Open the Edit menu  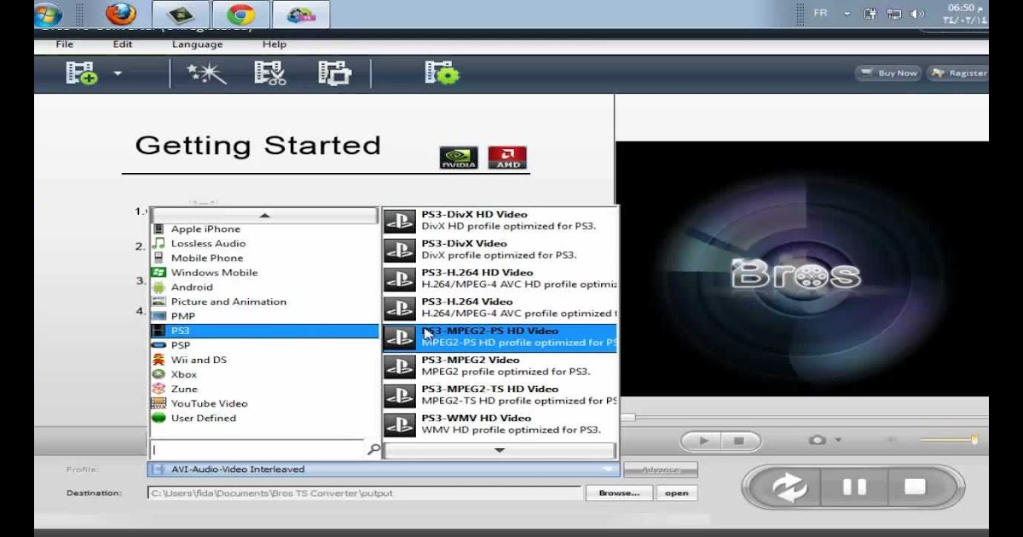point(123,44)
